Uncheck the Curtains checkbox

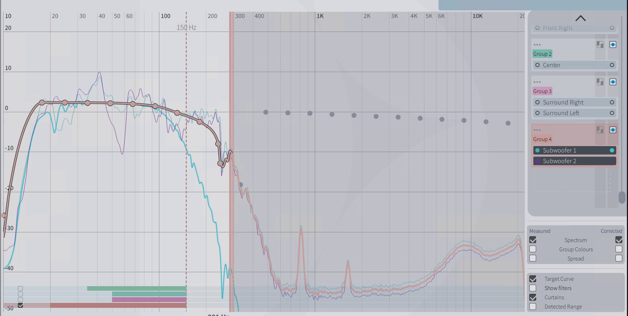[533, 298]
